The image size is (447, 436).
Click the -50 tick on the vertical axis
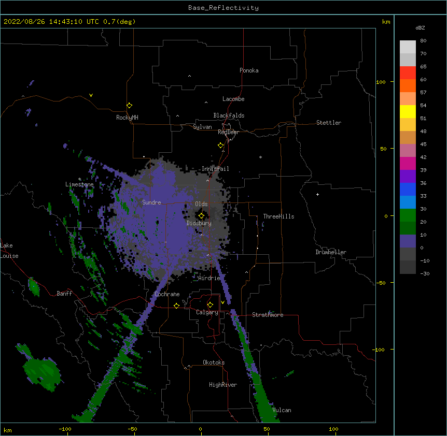[381, 283]
